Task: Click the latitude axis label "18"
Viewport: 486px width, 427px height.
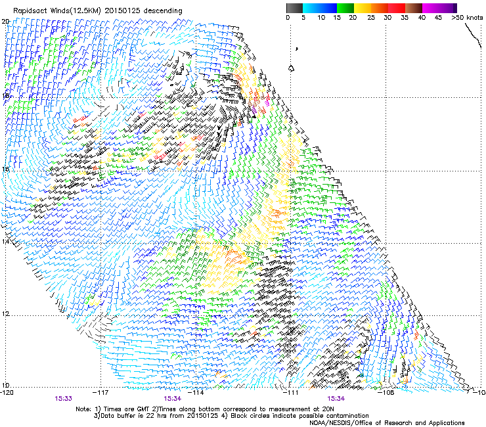Action: point(5,95)
